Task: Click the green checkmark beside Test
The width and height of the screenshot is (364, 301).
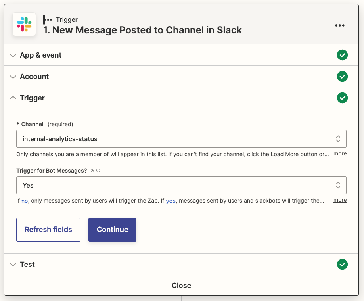Action: [x=342, y=264]
